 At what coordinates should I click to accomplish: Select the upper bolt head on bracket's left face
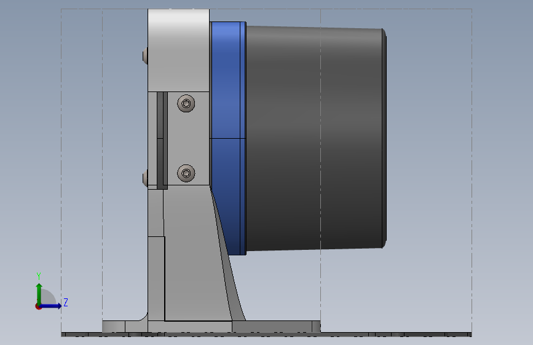145,55
